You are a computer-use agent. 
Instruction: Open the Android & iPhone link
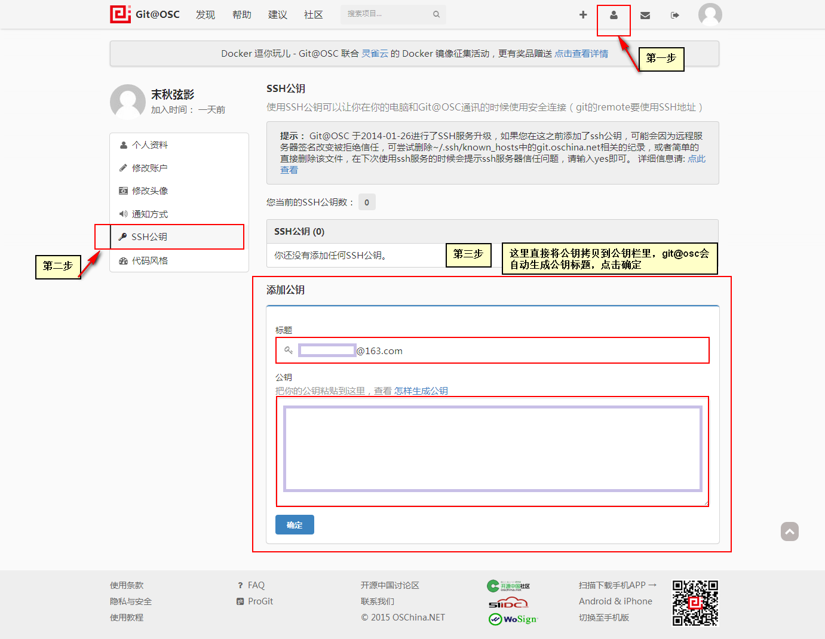(x=615, y=602)
